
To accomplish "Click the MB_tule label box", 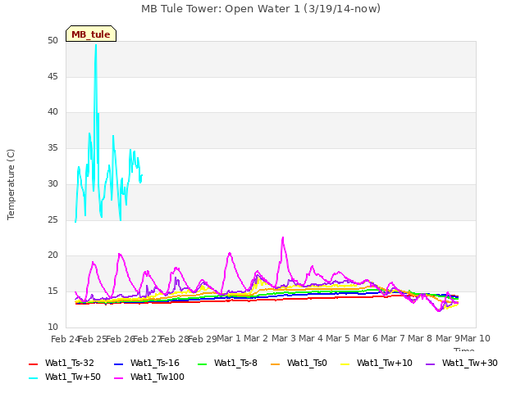I will [x=91, y=34].
